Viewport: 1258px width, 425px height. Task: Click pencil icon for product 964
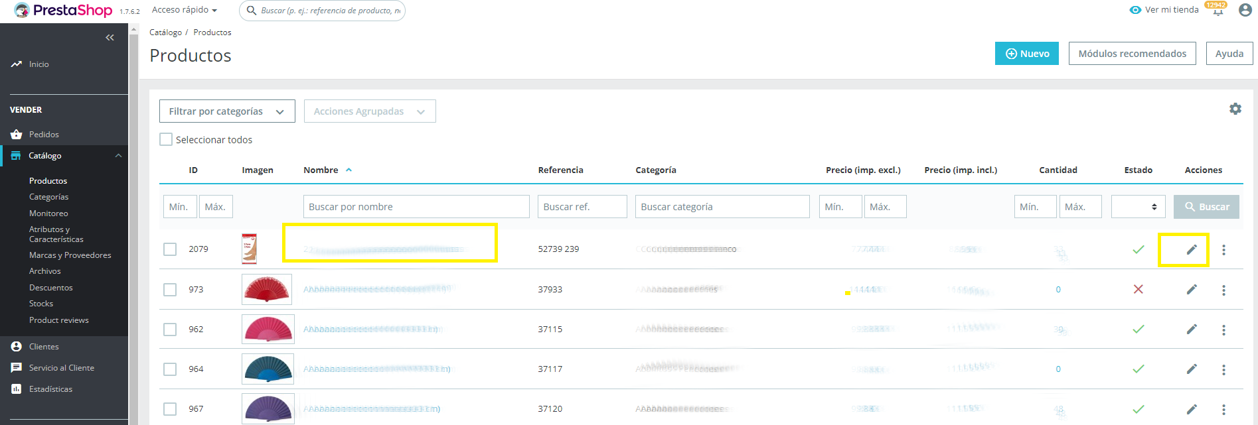pos(1192,369)
